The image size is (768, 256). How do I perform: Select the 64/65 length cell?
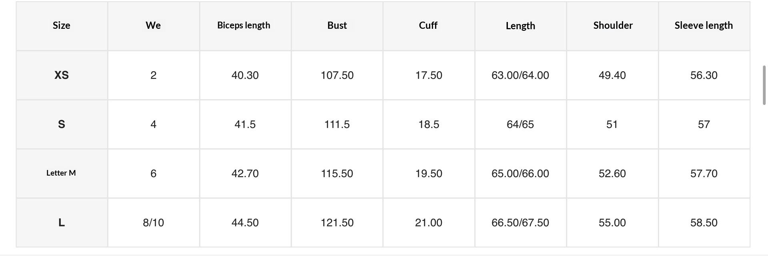(x=520, y=124)
